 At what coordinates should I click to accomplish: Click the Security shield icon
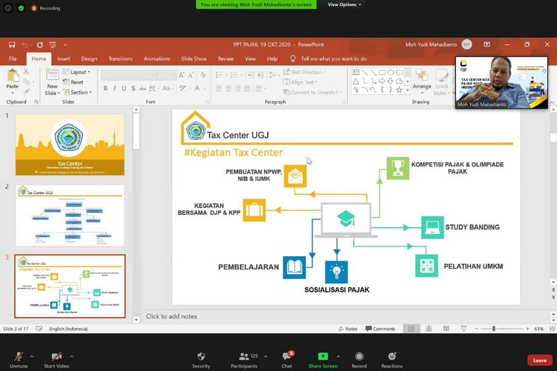(201, 357)
